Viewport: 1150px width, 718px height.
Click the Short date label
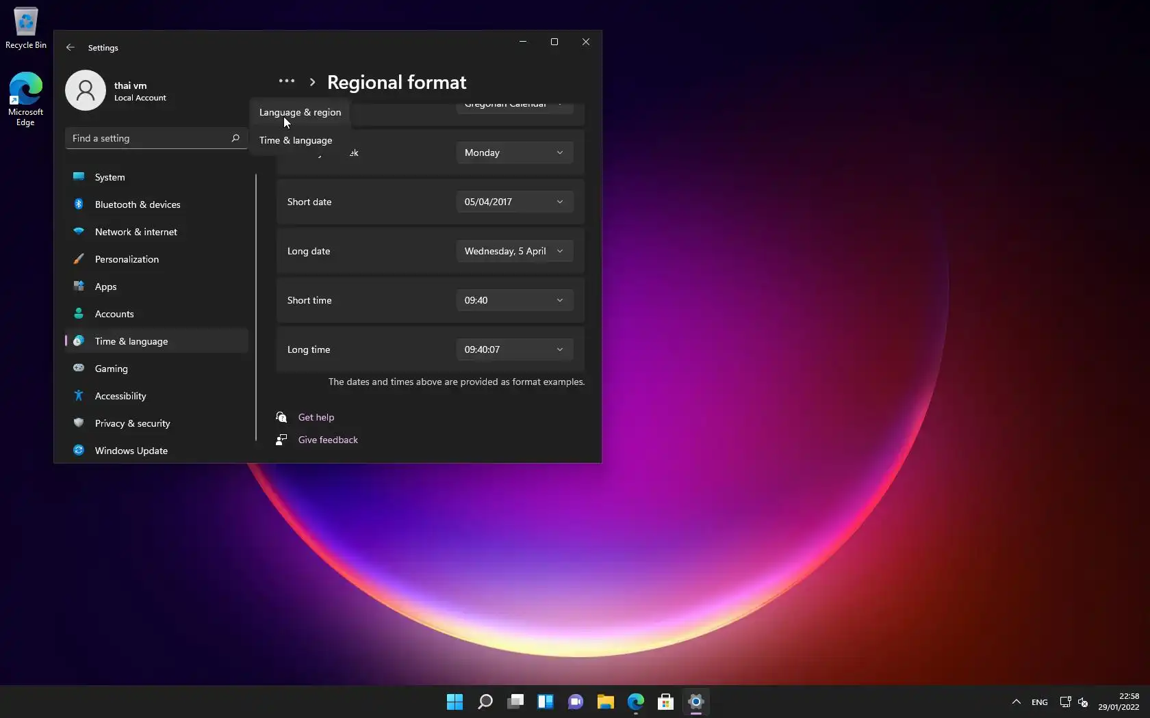tap(309, 202)
